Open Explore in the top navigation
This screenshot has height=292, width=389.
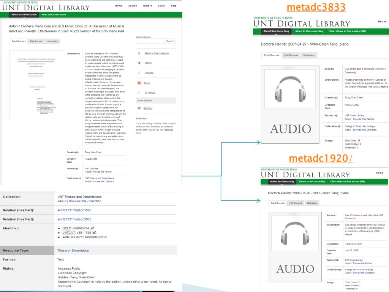(147, 6)
